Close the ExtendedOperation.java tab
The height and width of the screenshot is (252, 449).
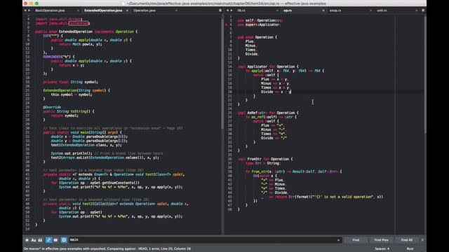point(127,10)
